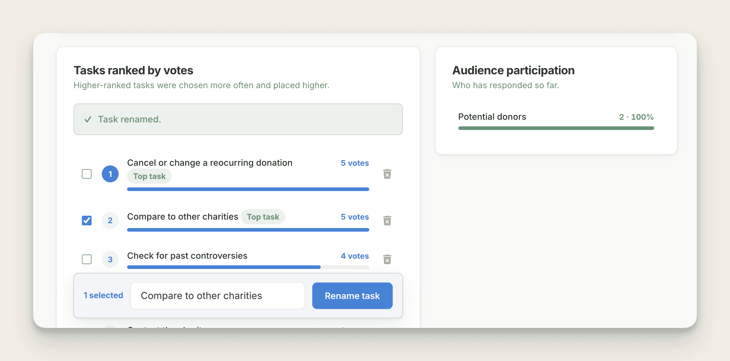Click the 'Tasks ranked by votes' heading

coord(133,70)
